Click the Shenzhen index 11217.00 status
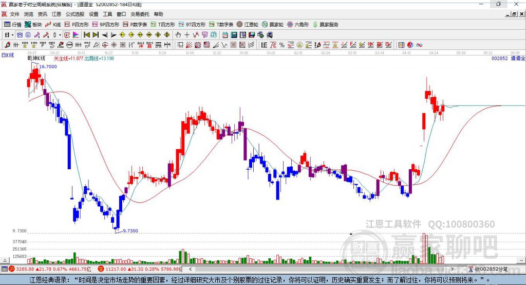 [139, 269]
